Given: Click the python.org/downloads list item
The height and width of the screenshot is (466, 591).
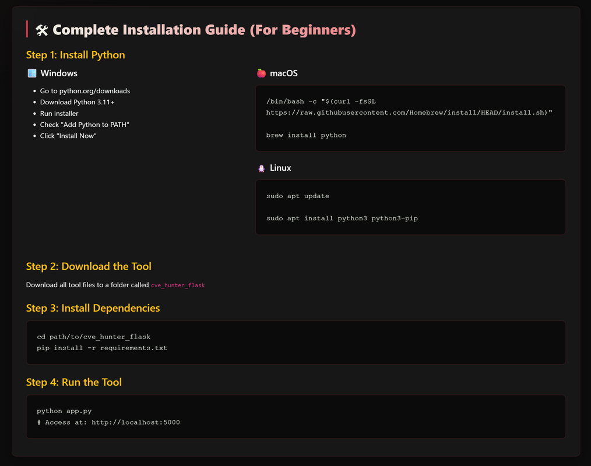Looking at the screenshot, I should click(x=85, y=91).
